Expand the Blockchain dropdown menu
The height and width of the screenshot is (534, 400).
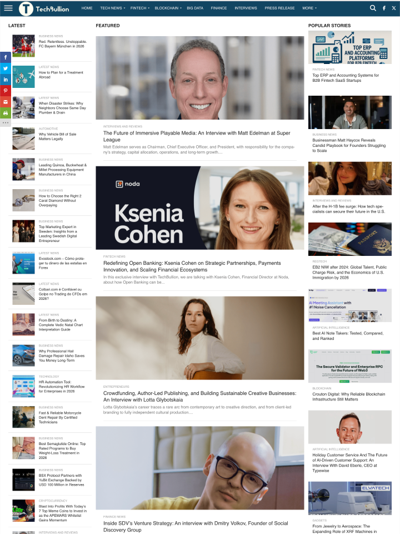click(168, 8)
